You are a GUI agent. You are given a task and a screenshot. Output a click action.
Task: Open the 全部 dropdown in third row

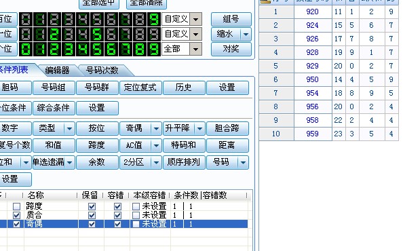(x=195, y=49)
